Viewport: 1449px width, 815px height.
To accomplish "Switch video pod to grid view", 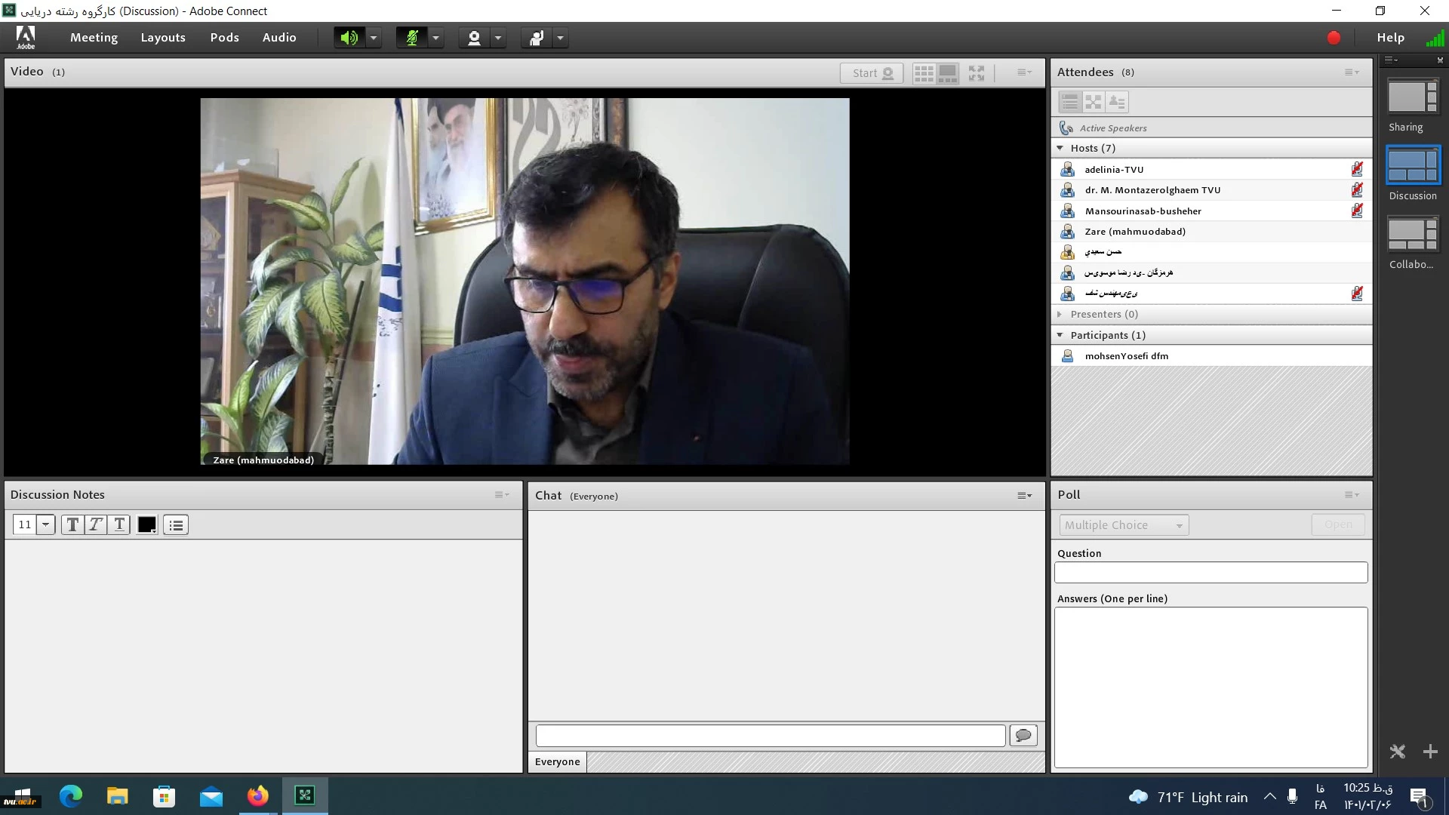I will tap(924, 73).
